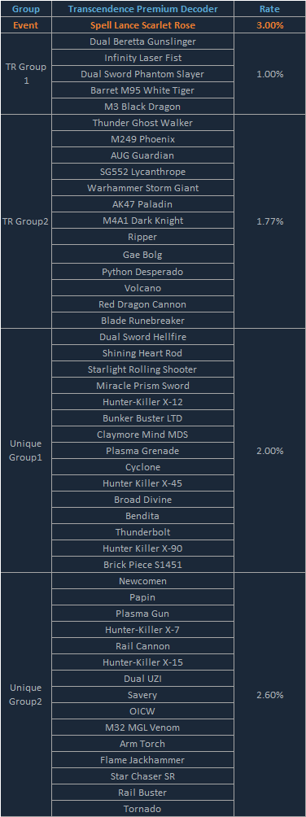306x817 pixels.
Task: Click the Rate column header
Action: tap(269, 9)
